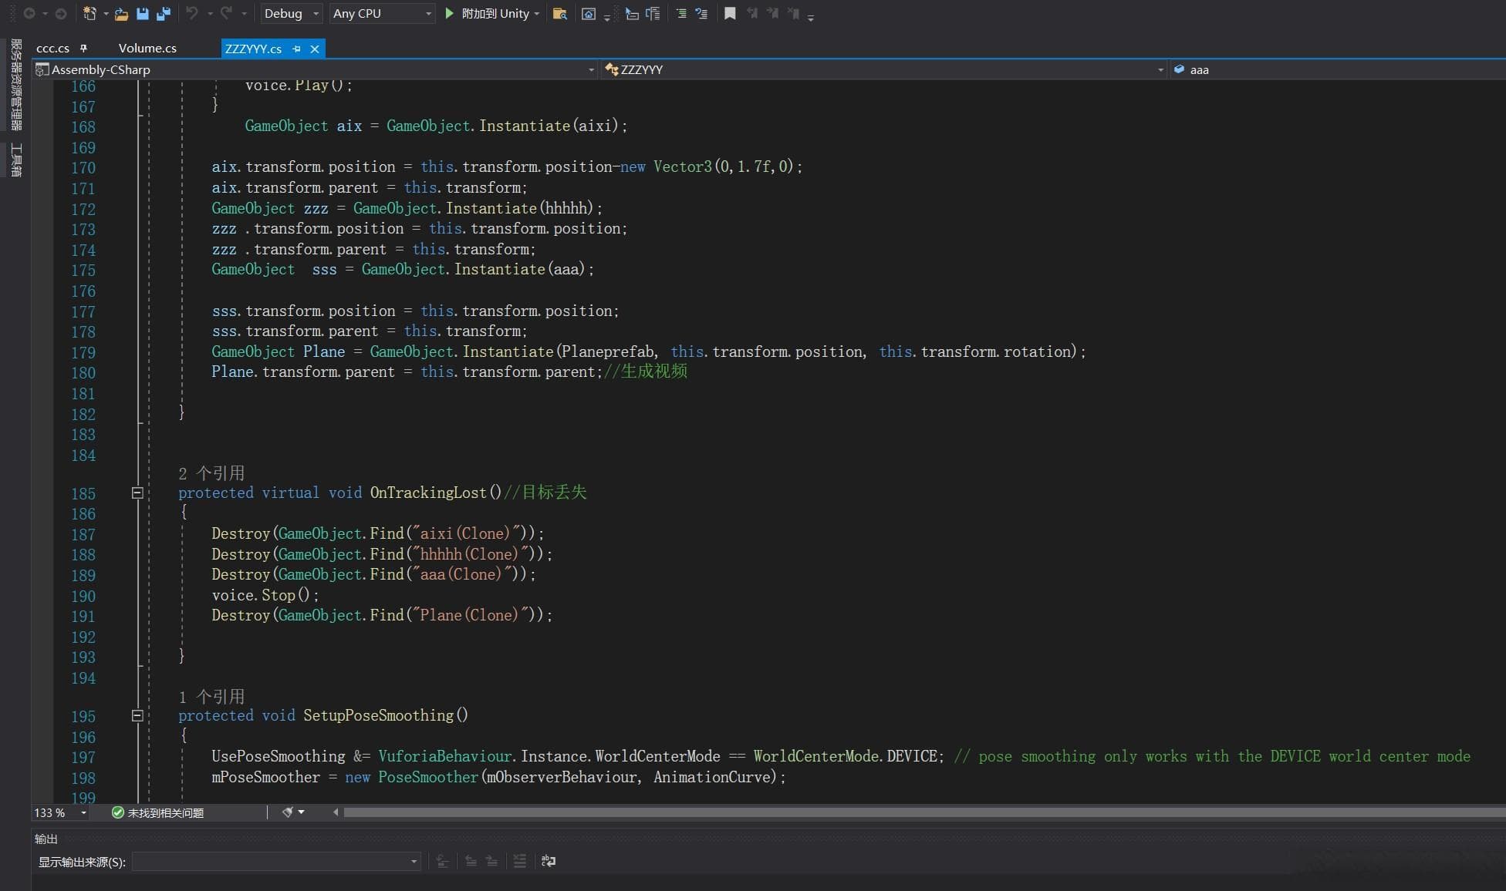
Task: Save the current file with the disk icon
Action: point(143,13)
